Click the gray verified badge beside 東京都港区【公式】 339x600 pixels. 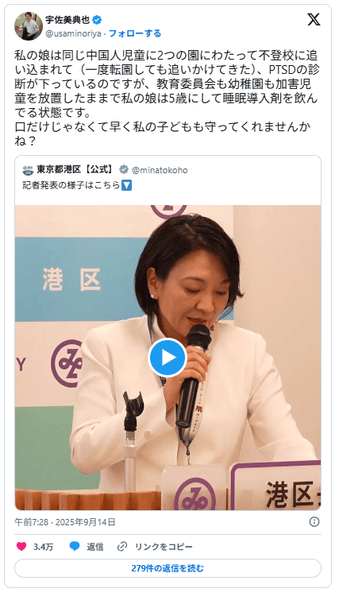(x=123, y=169)
